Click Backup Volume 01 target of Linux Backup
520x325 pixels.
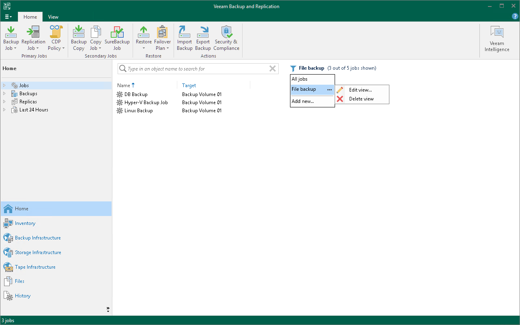pyautogui.click(x=202, y=111)
